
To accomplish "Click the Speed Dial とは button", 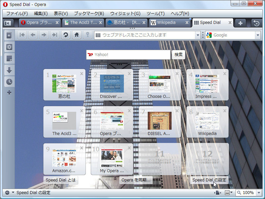I will [61, 180].
